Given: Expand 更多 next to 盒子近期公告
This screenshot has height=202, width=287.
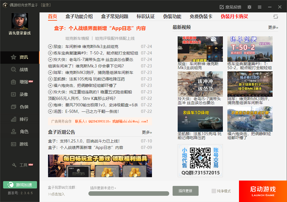Looking at the screenshot, I should click(147, 132).
